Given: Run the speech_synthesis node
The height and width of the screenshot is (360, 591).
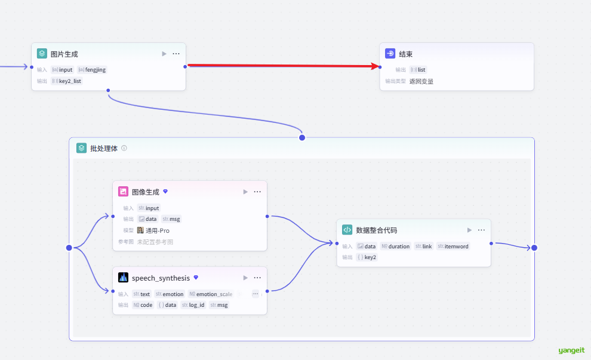Looking at the screenshot, I should (x=245, y=278).
